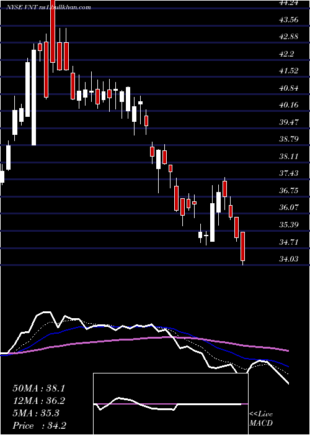Click the <<Live MACD label
The width and height of the screenshot is (310, 435).
[261, 419]
